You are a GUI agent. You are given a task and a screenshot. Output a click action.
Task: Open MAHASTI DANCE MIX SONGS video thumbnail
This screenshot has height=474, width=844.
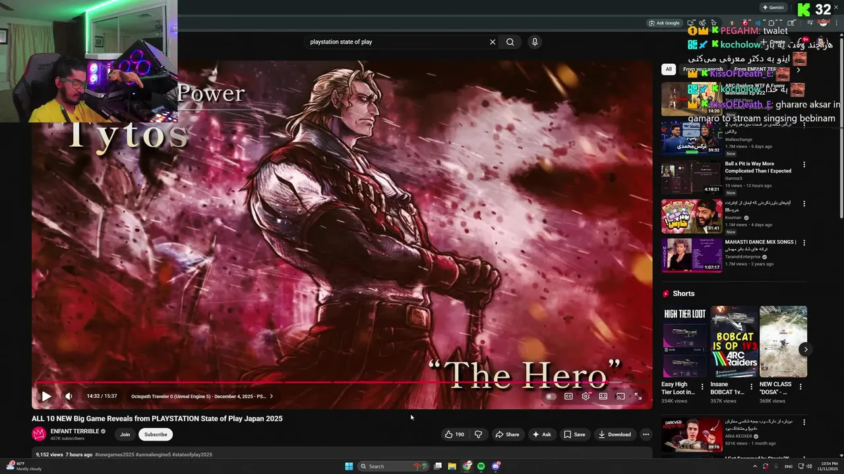(691, 255)
